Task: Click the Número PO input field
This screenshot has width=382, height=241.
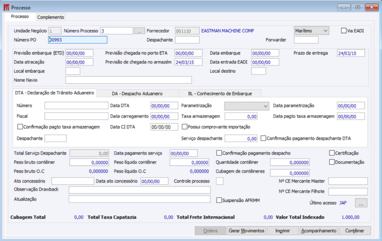Action: pyautogui.click(x=78, y=40)
